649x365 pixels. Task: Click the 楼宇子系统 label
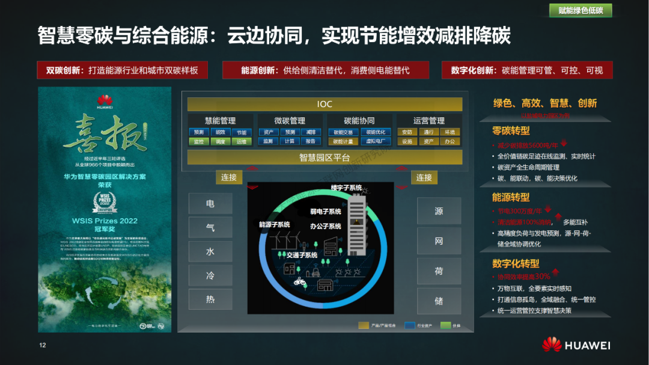point(347,188)
